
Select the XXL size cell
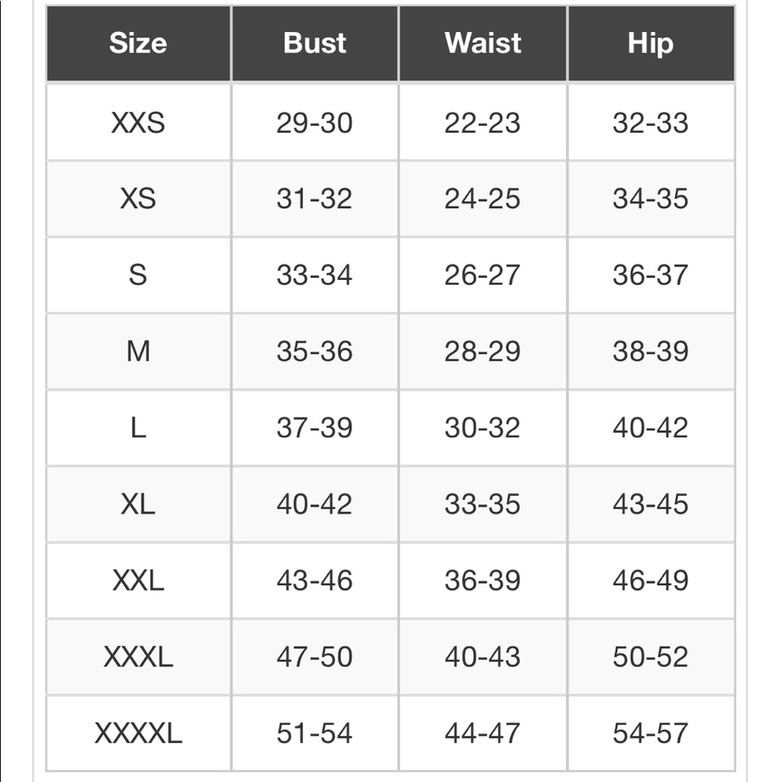(x=138, y=580)
